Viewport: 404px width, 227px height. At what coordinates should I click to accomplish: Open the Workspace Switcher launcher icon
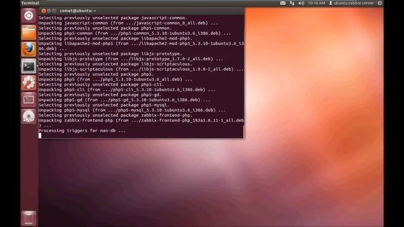coord(28,100)
